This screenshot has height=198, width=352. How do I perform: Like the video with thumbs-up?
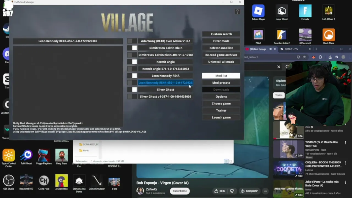point(220,191)
